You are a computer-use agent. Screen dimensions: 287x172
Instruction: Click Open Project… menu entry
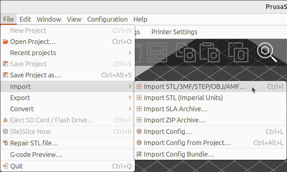(x=68, y=42)
